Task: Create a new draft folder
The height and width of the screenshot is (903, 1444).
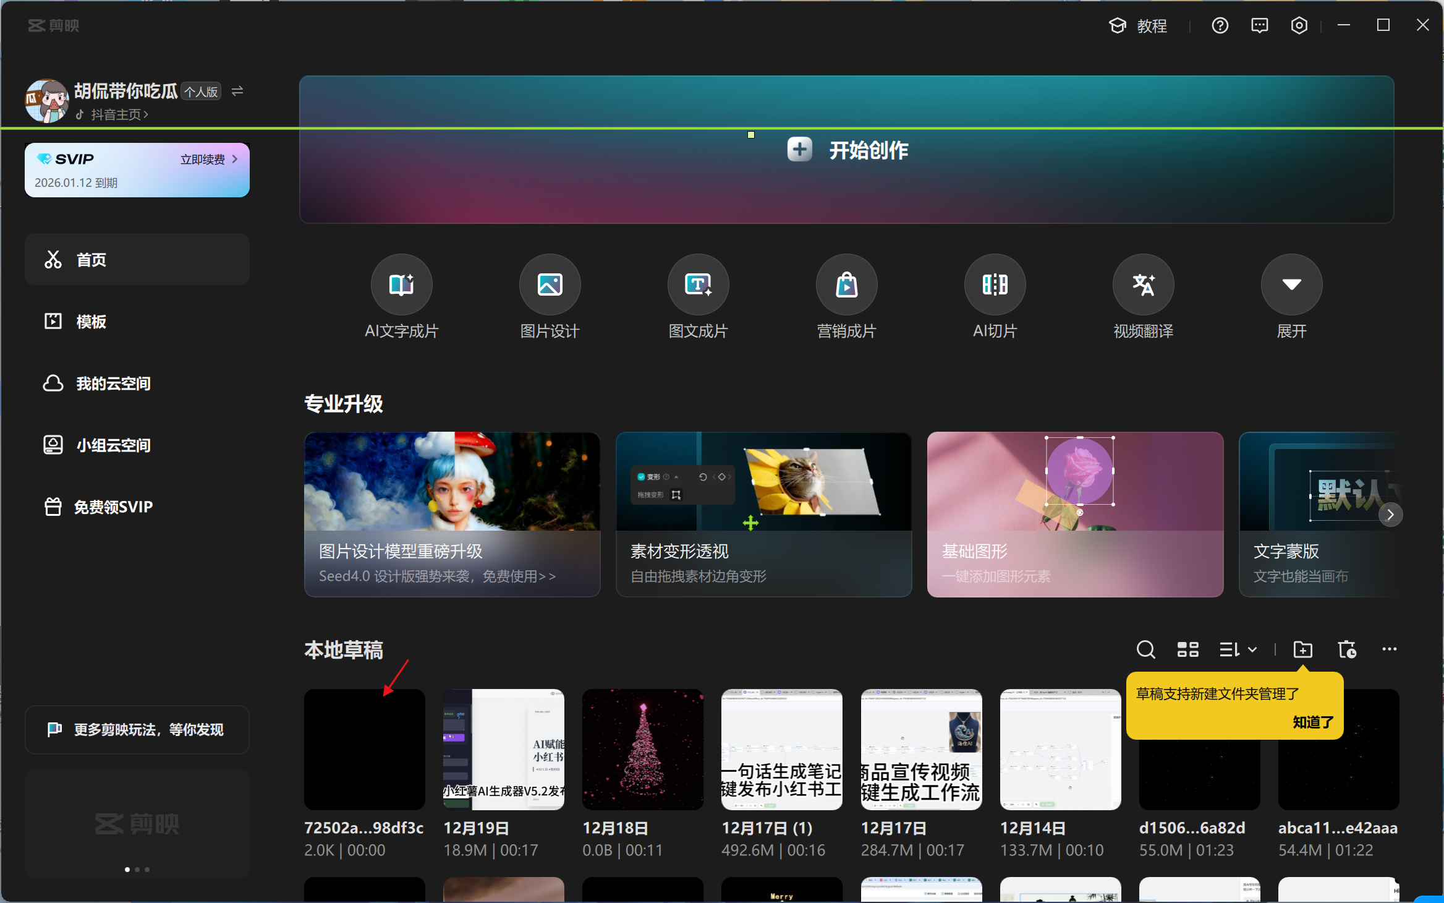Action: pos(1302,649)
